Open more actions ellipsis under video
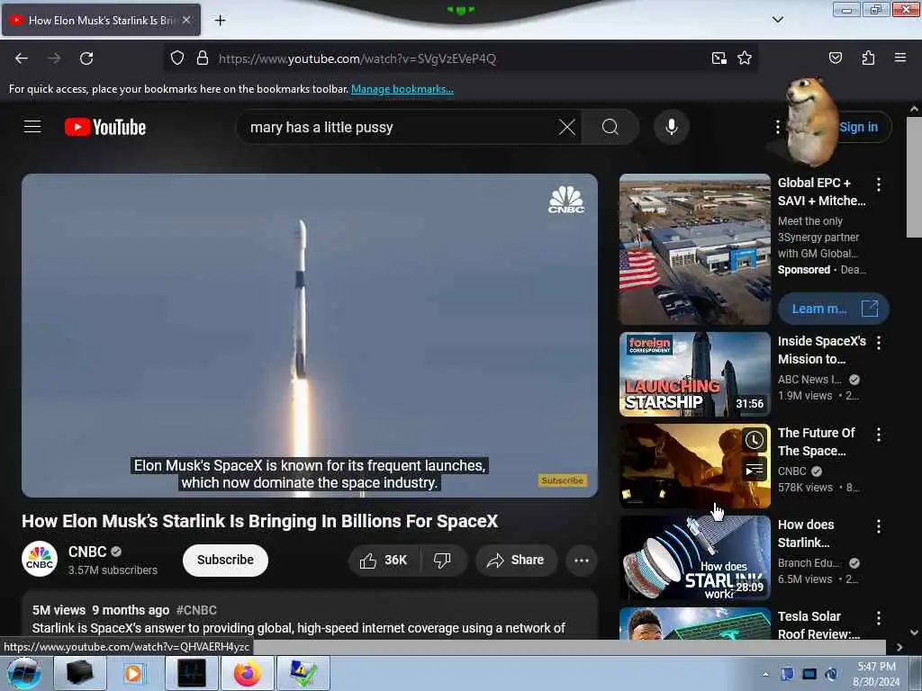This screenshot has height=691, width=922. (582, 561)
